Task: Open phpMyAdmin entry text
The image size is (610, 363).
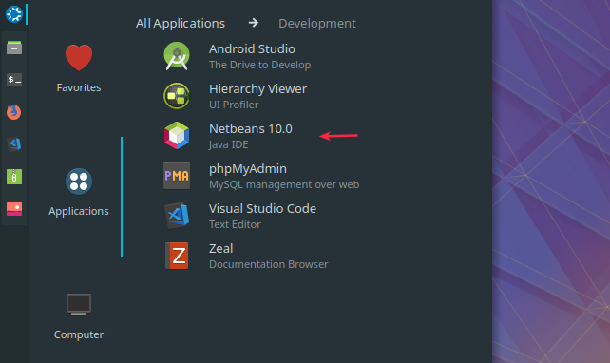Action: 248,169
